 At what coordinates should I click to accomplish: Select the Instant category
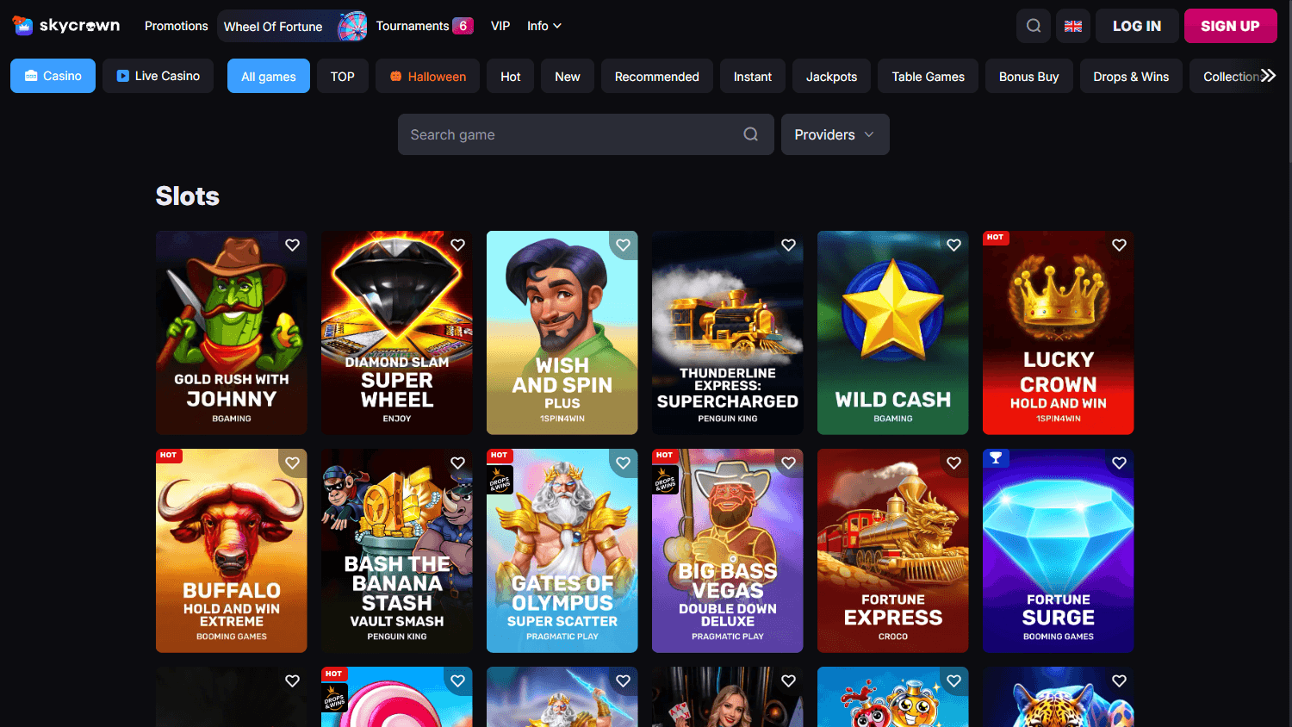[x=752, y=76]
